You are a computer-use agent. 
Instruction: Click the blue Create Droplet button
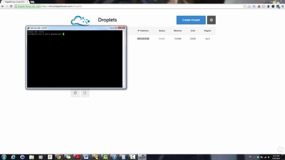pos(191,20)
